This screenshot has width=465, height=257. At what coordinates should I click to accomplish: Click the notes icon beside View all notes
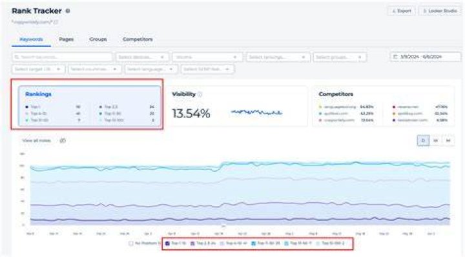coord(63,141)
